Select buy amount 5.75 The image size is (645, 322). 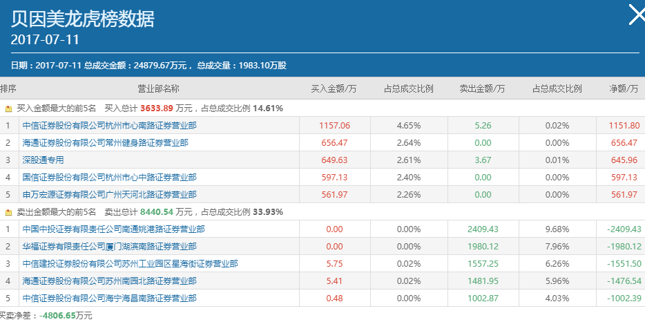tap(334, 264)
